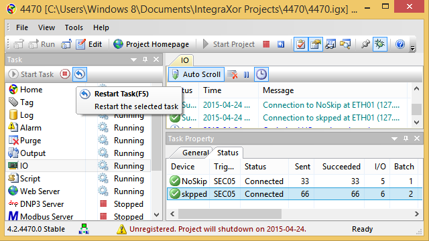The height and width of the screenshot is (241, 429).
Task: Select the Web Server task
Action: 40,191
